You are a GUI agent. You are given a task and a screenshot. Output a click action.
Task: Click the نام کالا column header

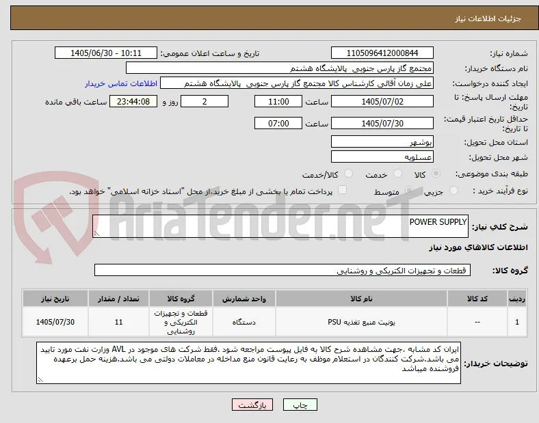pos(361,299)
